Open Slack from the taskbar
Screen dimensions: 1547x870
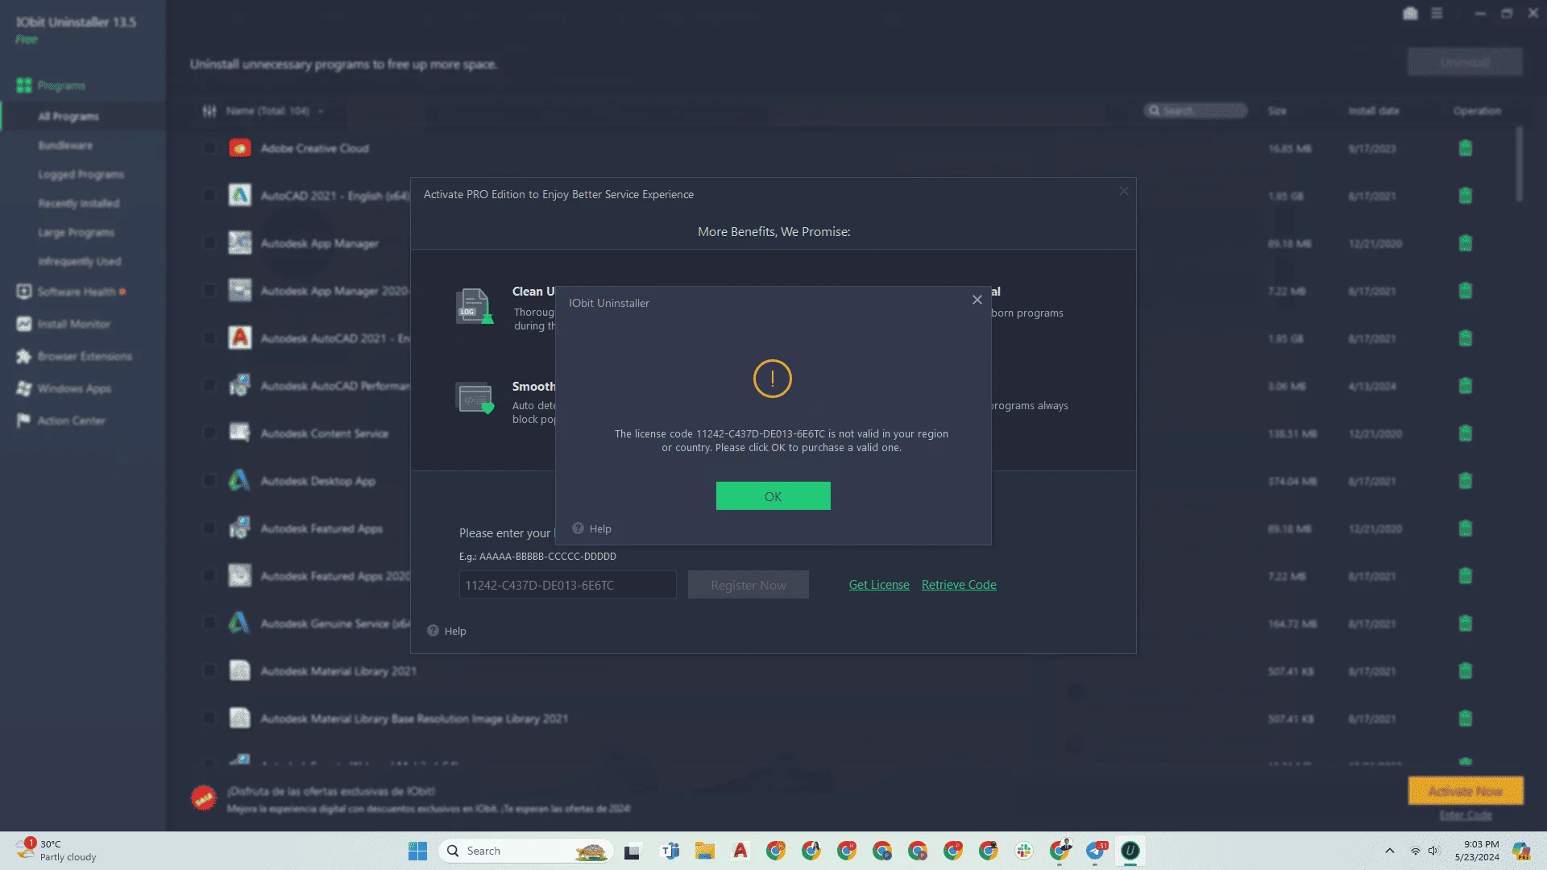1024,851
